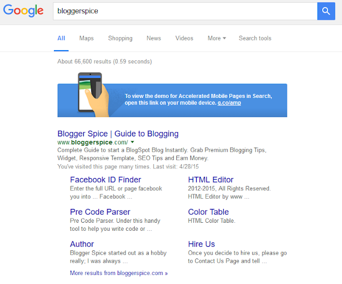The height and width of the screenshot is (284, 342).
Task: Click 'To view the demo for Accelerated Mobile Pages' text
Action: point(198,100)
